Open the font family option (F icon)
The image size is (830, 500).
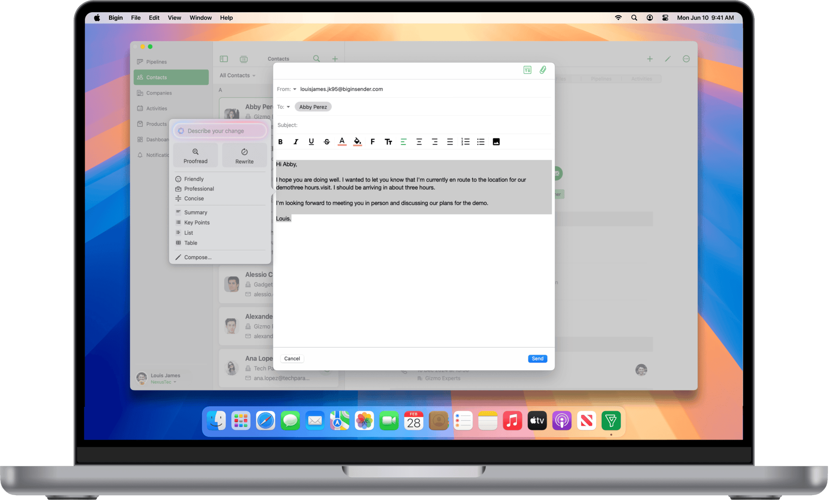372,142
